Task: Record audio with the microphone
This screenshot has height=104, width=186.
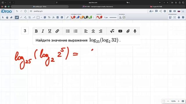Action: pos(135,31)
